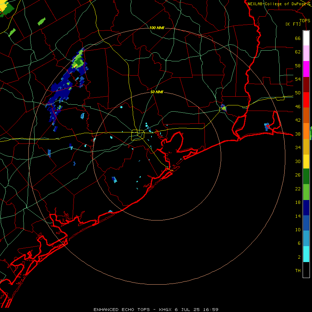Select the [K FT] units label
Image resolution: width=312 pixels, height=312 pixels.
(293, 24)
